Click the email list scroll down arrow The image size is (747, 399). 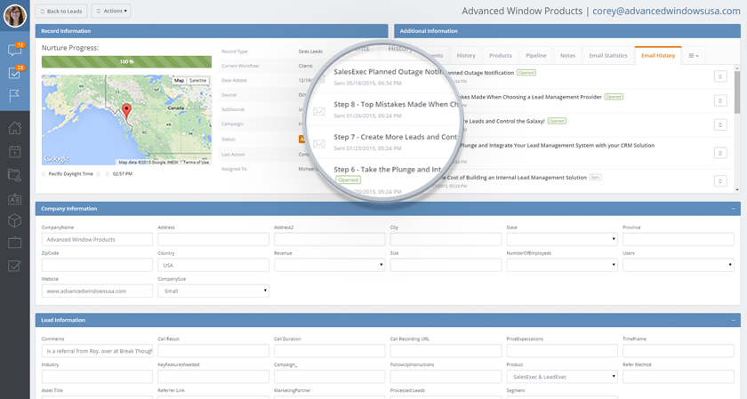[x=737, y=190]
